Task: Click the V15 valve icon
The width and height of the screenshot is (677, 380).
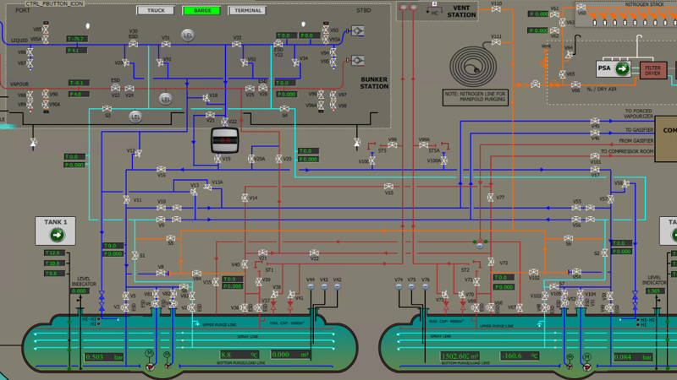Action: (388, 185)
